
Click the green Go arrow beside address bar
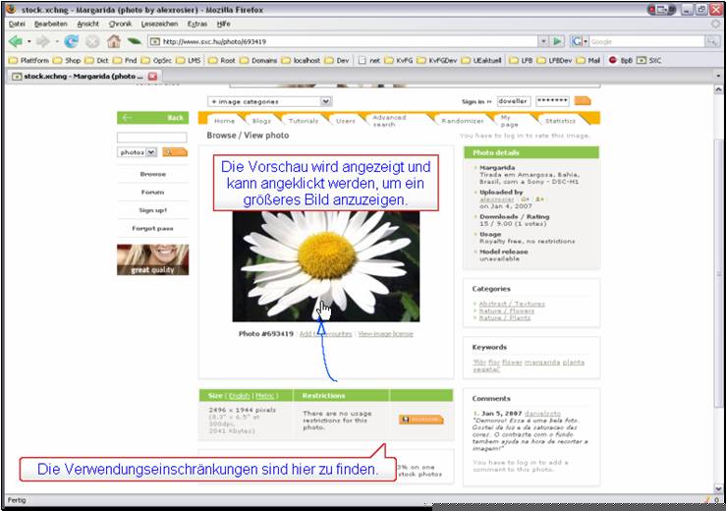pos(557,41)
